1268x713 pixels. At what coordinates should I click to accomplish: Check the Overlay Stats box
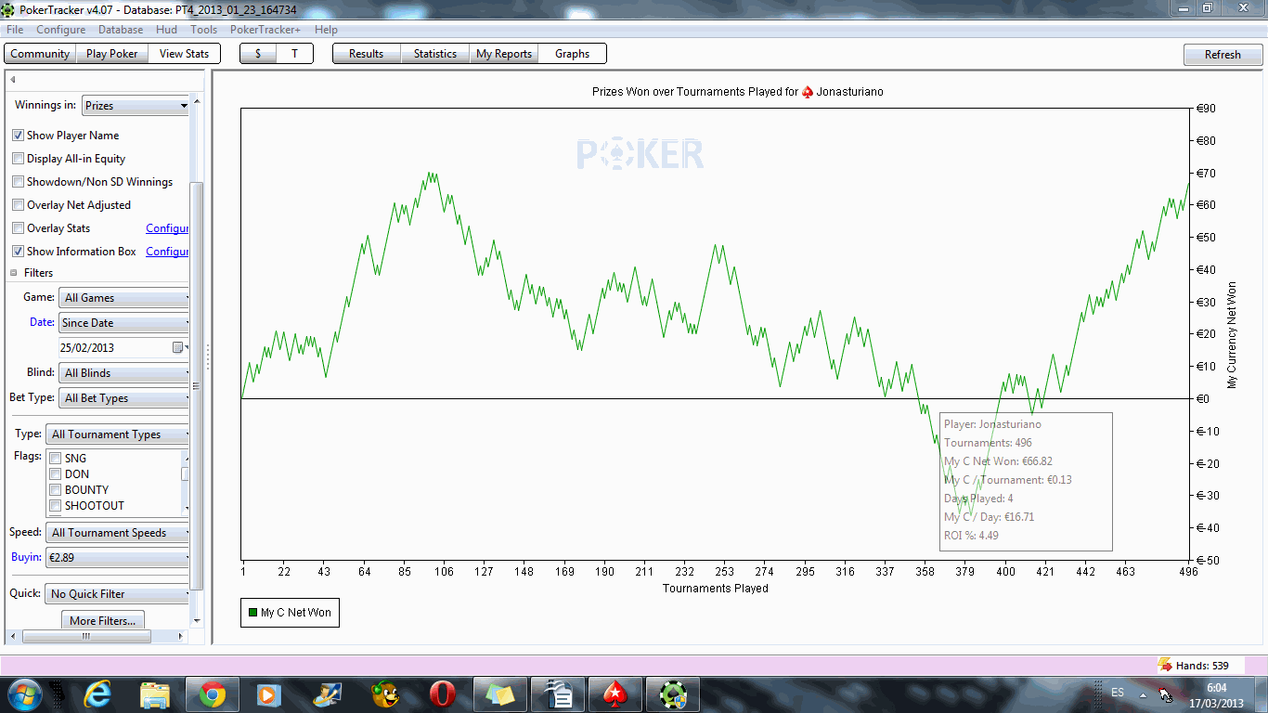[19, 228]
